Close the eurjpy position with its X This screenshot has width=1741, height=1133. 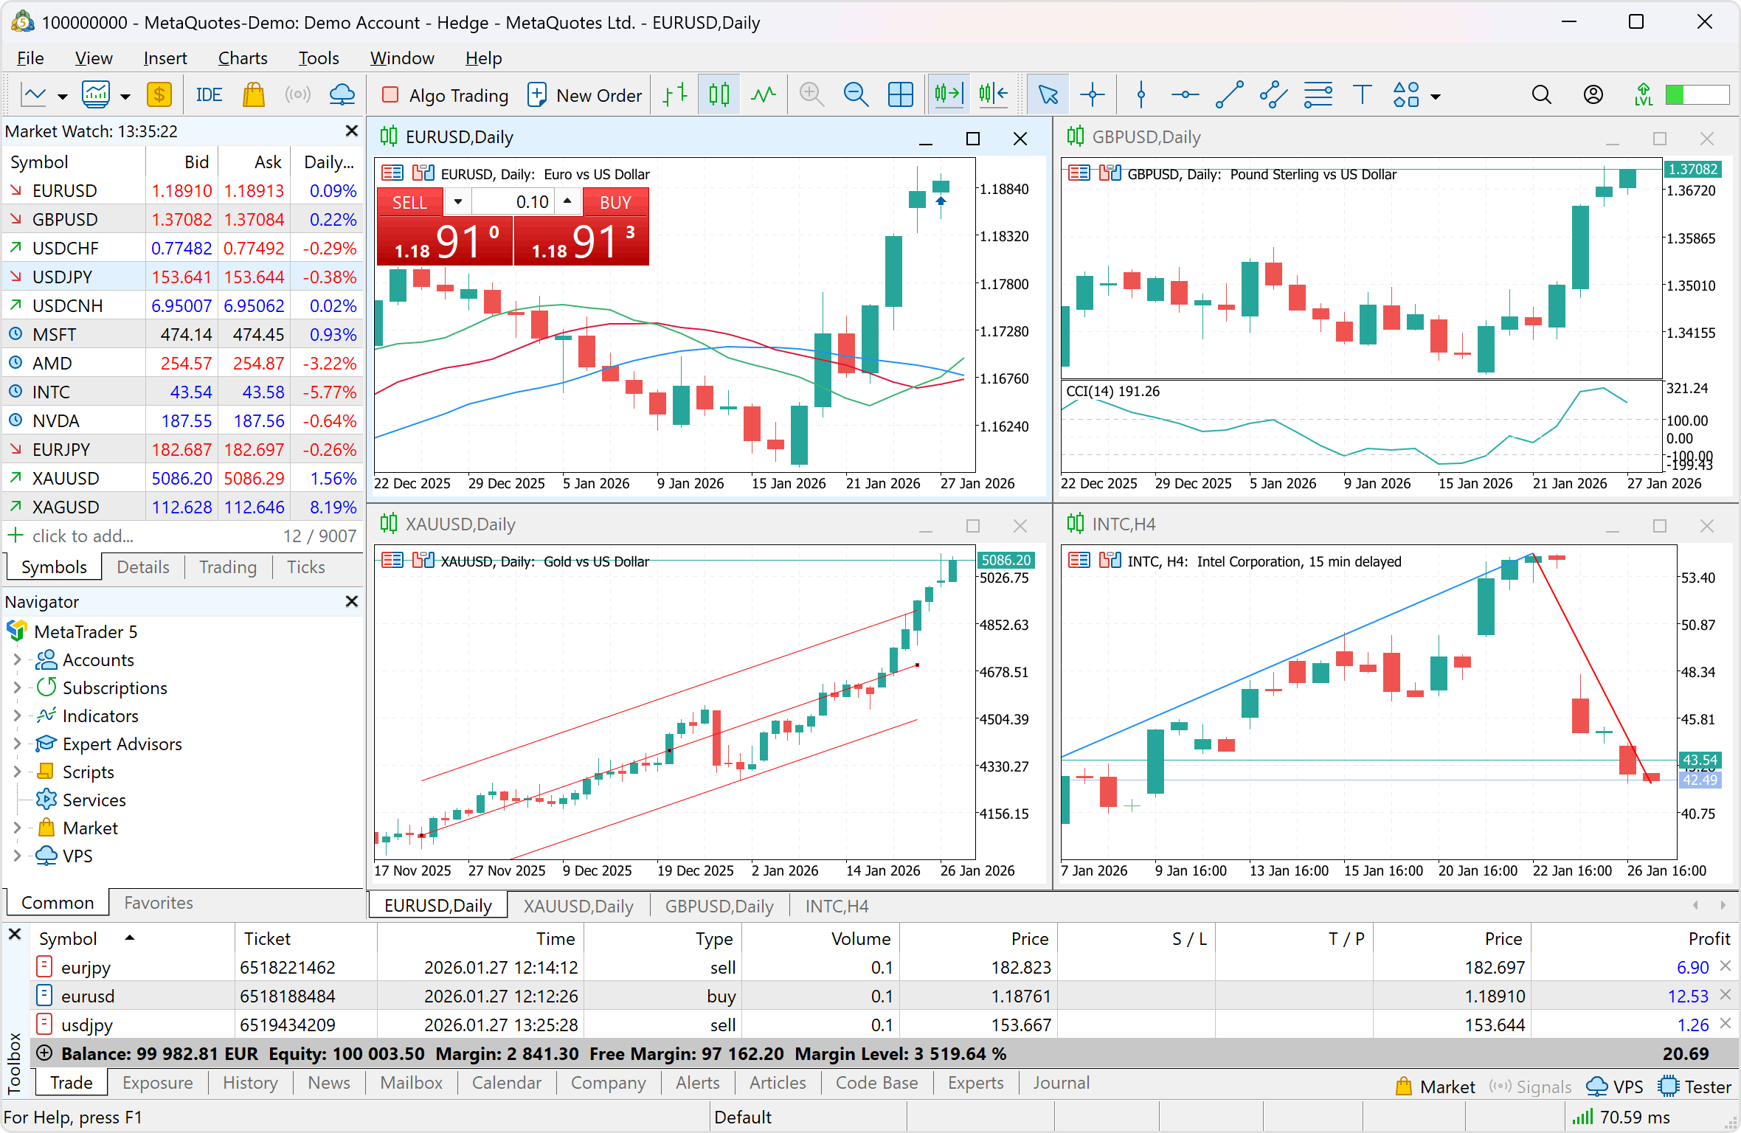tap(1726, 966)
